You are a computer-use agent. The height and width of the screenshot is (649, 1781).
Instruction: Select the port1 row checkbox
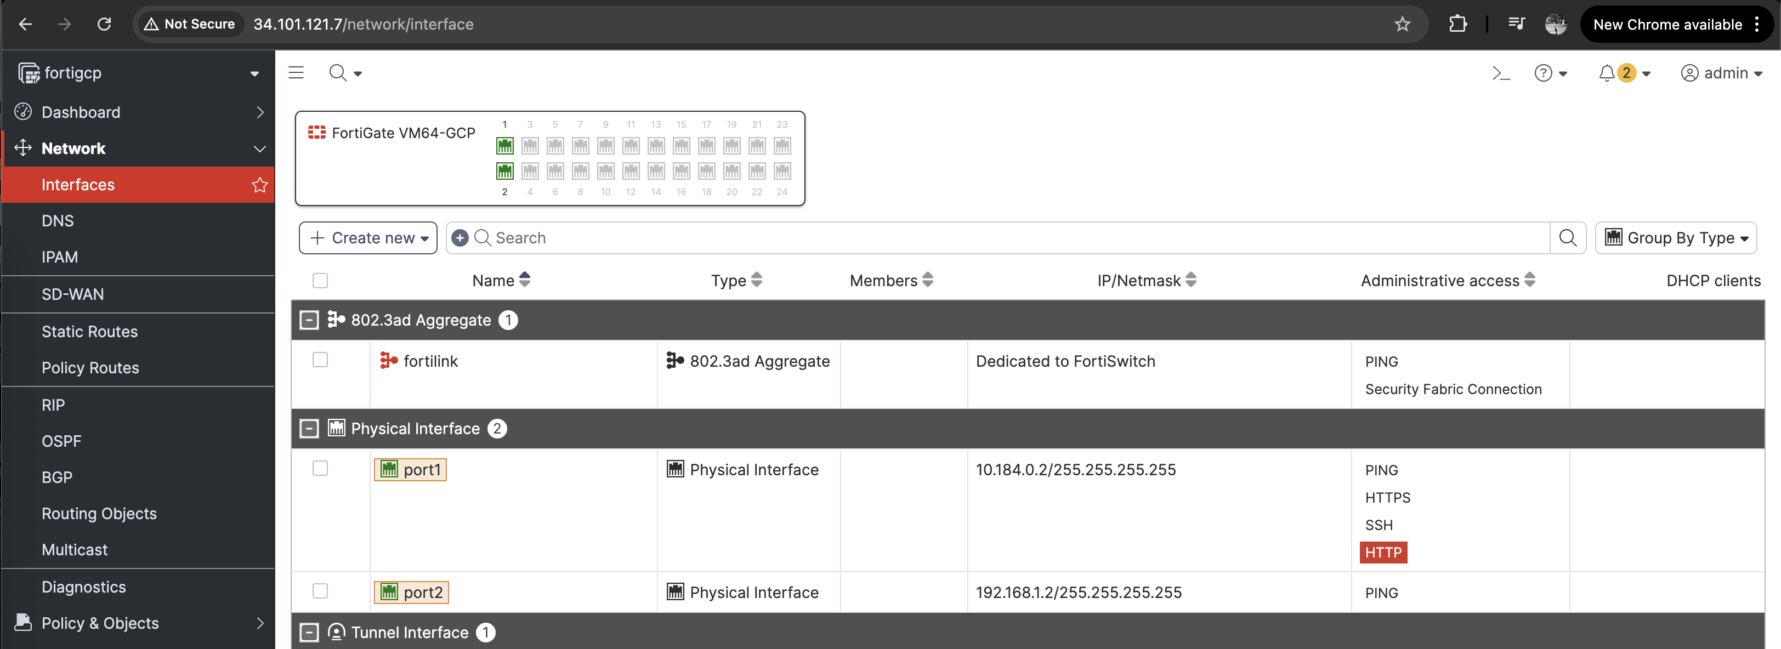[320, 469]
